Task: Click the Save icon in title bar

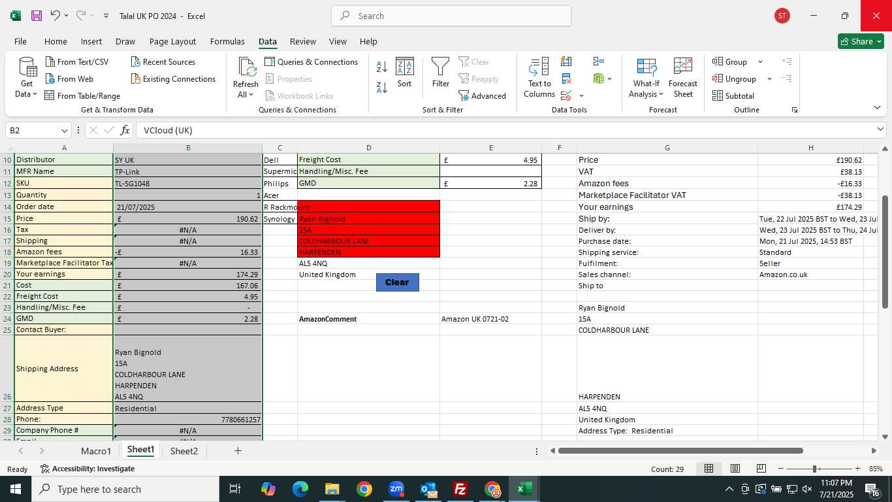Action: (x=37, y=16)
